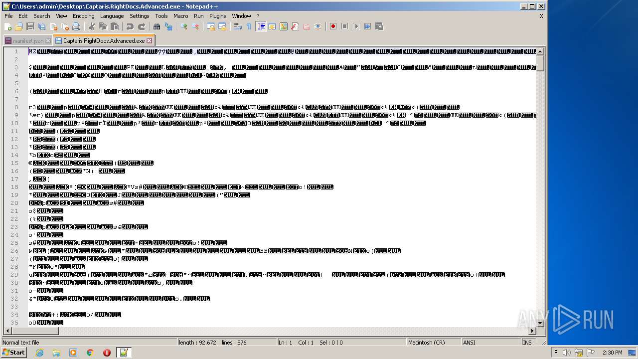The width and height of the screenshot is (638, 359).
Task: Toggle the indent guide button
Action: [260, 26]
